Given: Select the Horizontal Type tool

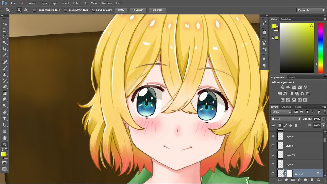Looking at the screenshot, I should tap(5, 119).
